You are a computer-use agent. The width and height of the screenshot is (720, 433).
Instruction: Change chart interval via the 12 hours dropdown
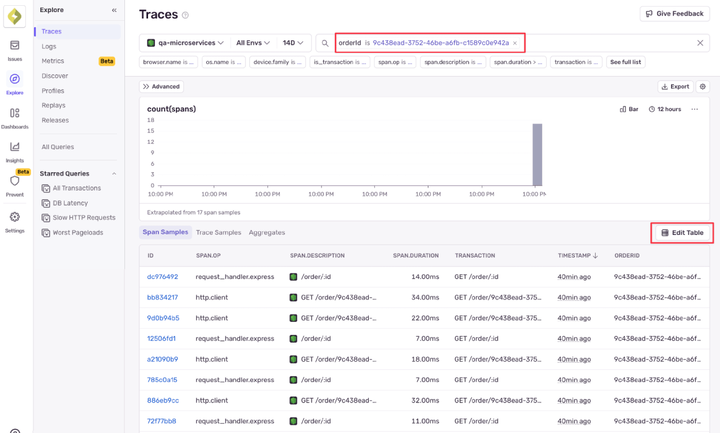(665, 109)
